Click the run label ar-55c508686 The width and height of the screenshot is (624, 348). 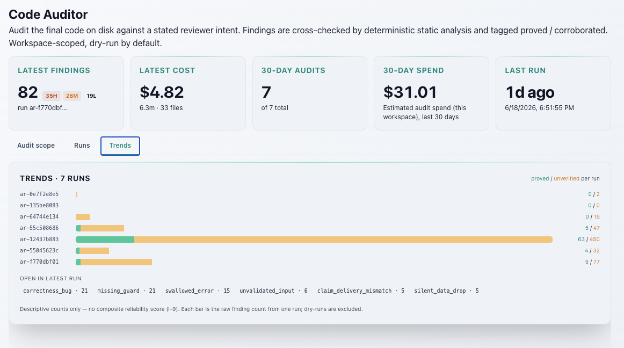39,228
